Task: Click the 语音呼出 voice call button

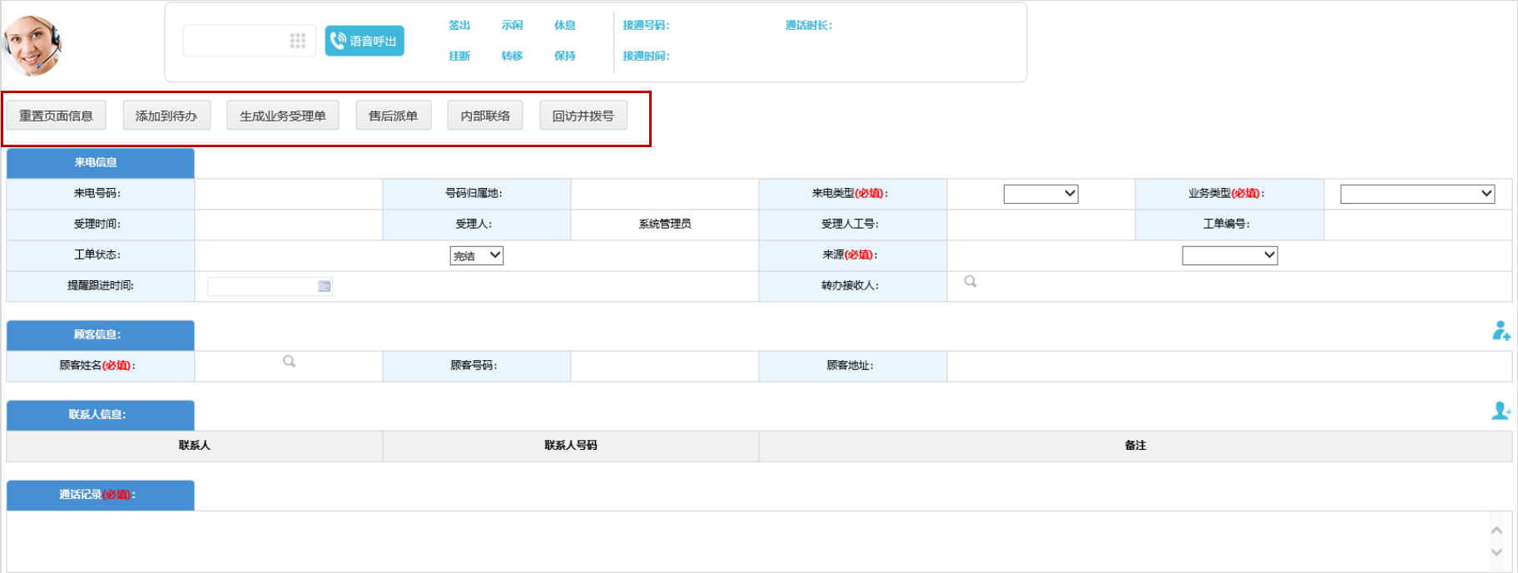Action: pyautogui.click(x=365, y=41)
